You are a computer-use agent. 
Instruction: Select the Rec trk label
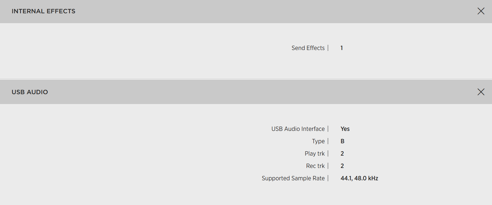tap(315, 166)
